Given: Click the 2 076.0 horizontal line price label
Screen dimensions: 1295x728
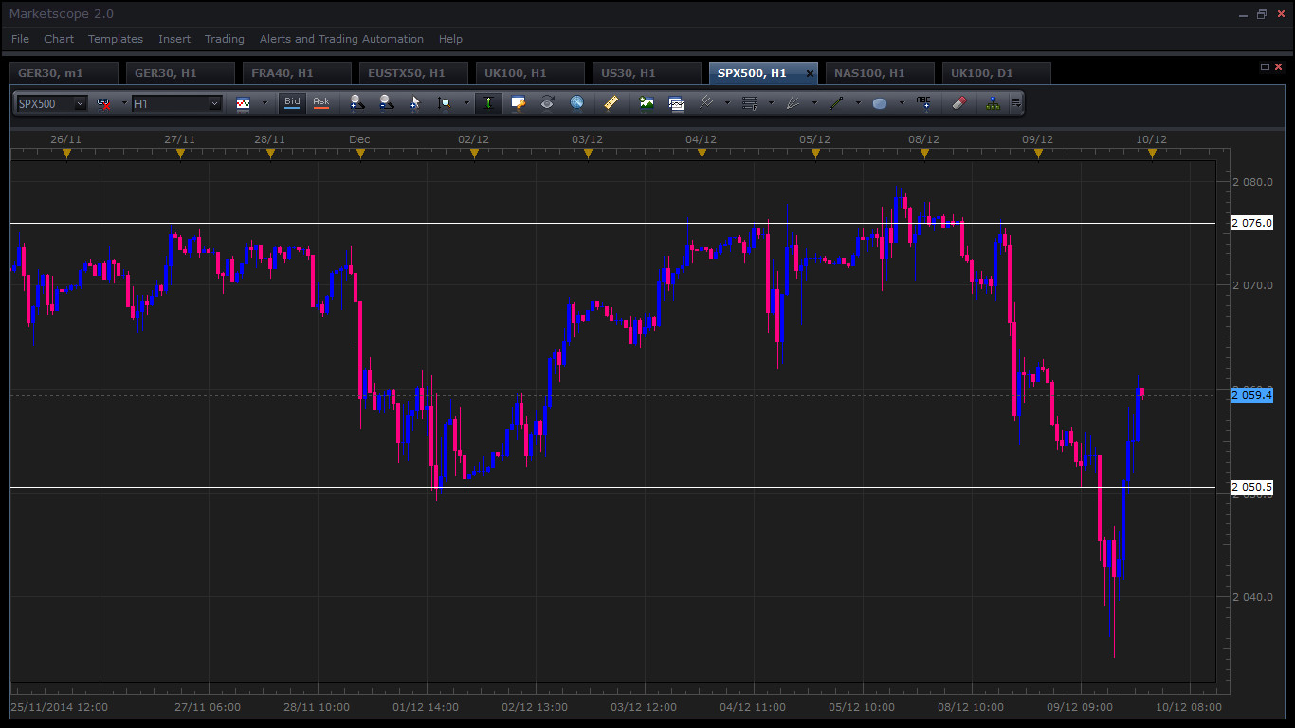Looking at the screenshot, I should tap(1251, 223).
